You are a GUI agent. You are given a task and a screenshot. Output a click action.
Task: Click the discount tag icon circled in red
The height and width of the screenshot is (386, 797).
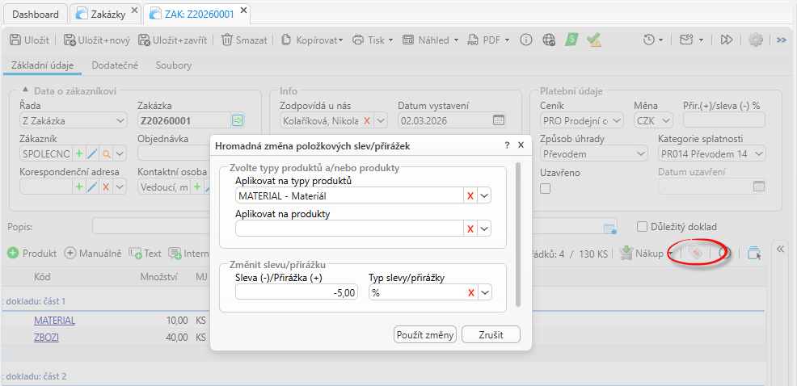coord(695,253)
